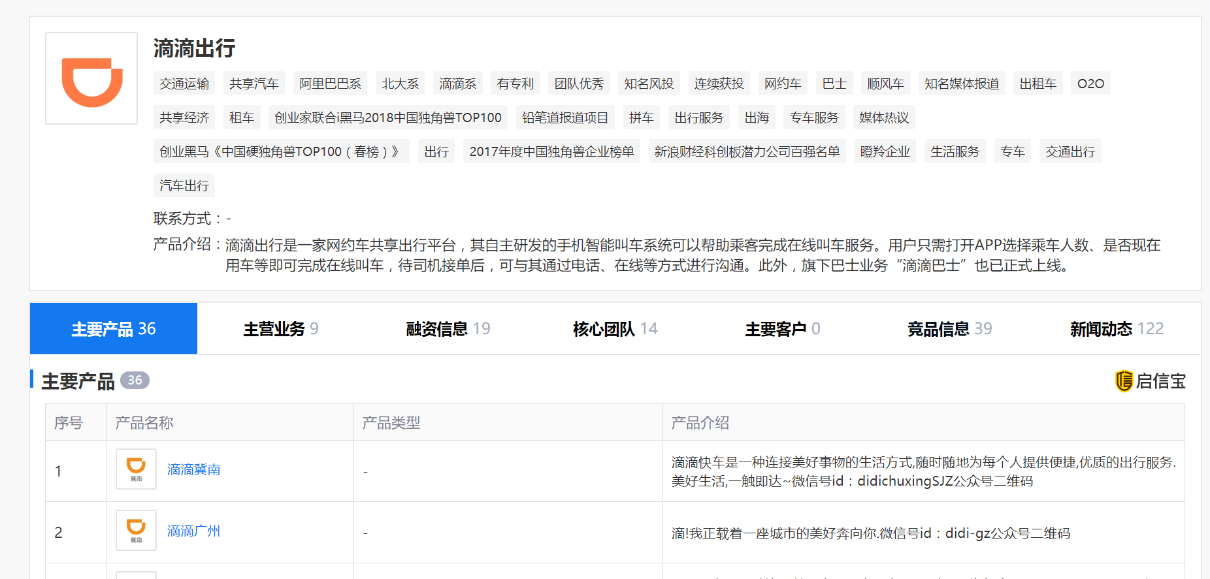Click the 36 count badge beside 主要产品 heading
Viewport: 1210px width, 579px height.
[x=135, y=380]
